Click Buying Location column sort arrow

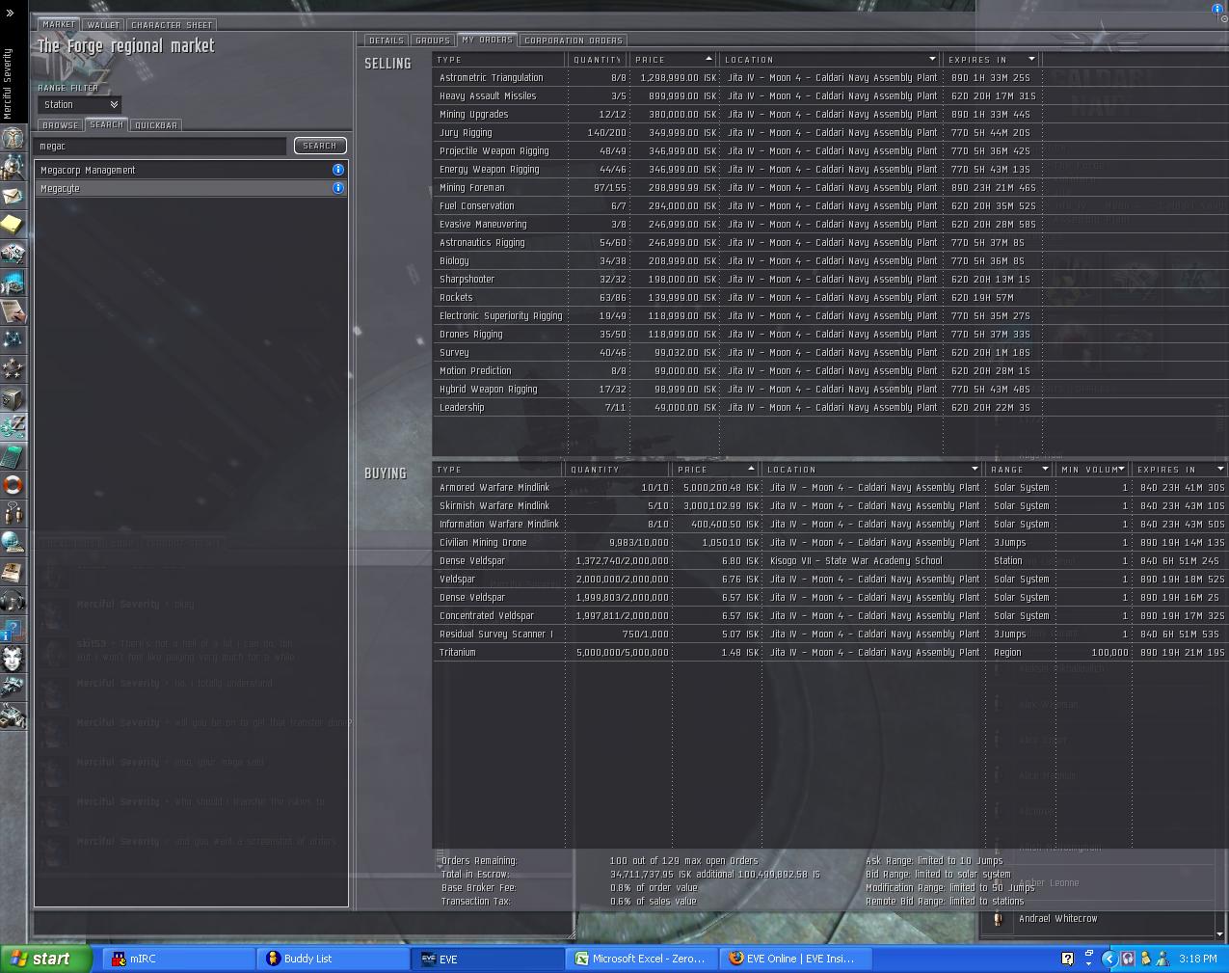click(975, 470)
